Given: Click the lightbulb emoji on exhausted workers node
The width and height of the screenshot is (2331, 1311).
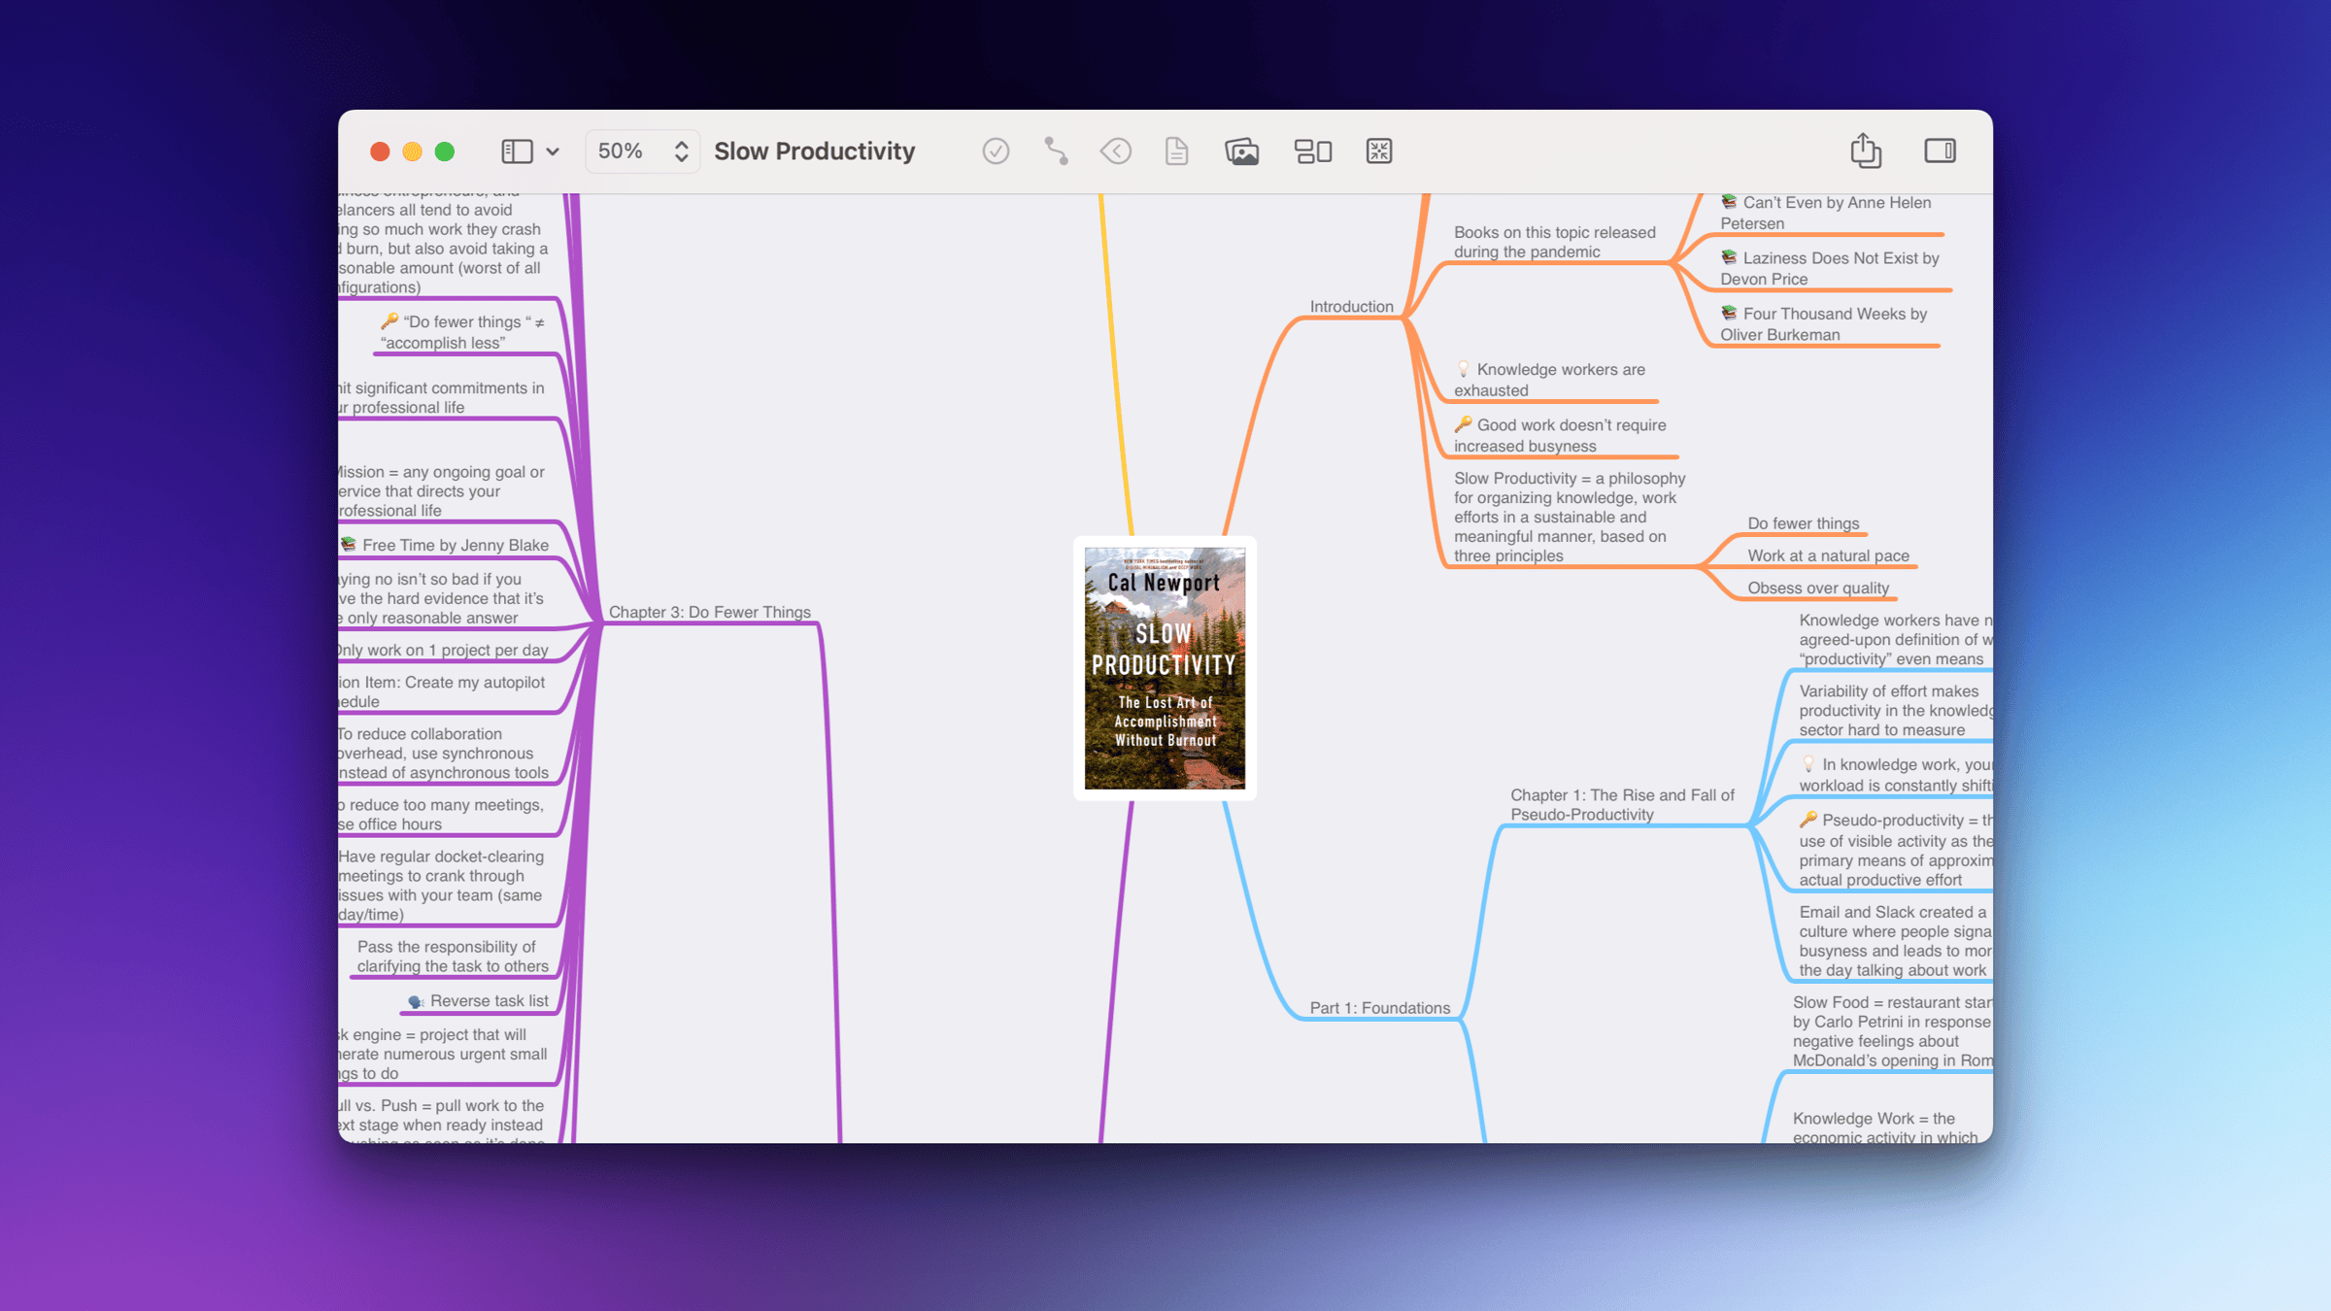Looking at the screenshot, I should click(1463, 369).
